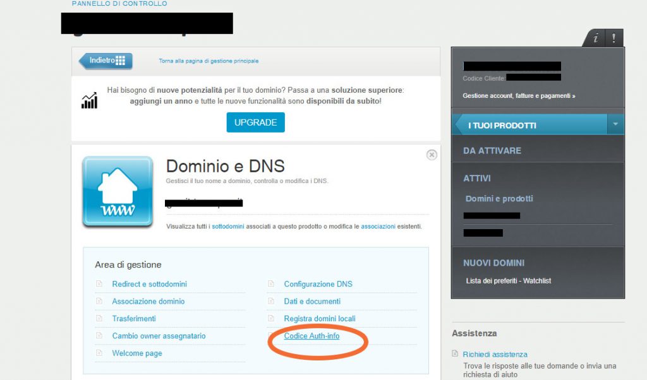Select DA ATTIVARE section

492,151
